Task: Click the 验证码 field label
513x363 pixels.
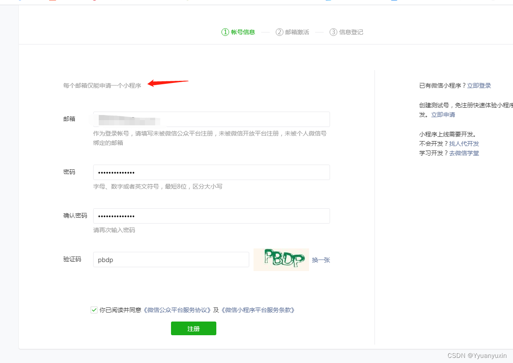Action: click(x=72, y=259)
